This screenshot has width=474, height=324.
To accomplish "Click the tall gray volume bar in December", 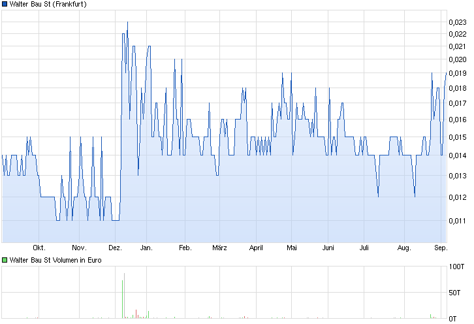I will tap(124, 295).
